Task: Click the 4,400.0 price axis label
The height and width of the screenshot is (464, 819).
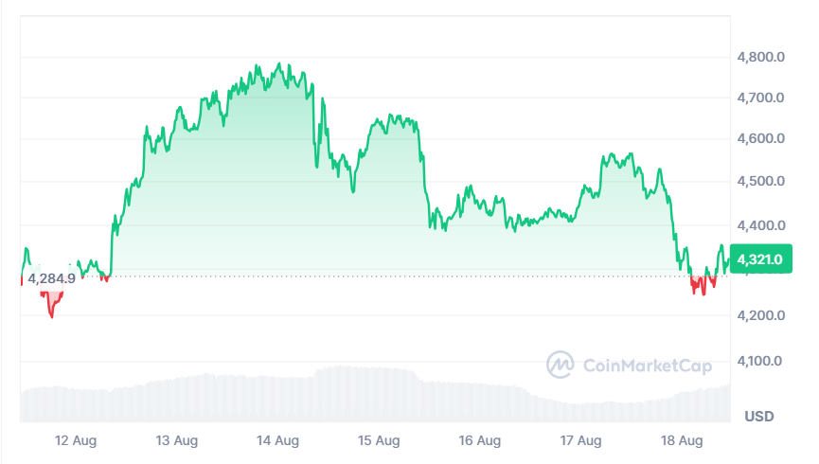Action: (x=761, y=225)
